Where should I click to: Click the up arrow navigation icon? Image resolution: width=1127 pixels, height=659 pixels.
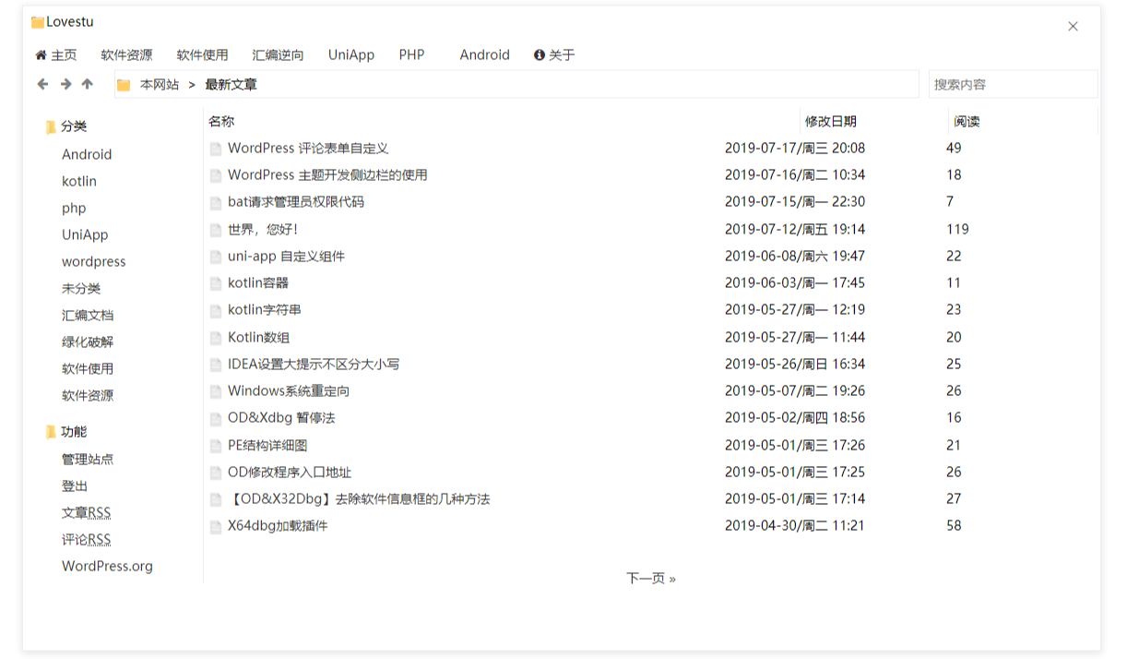coord(87,84)
